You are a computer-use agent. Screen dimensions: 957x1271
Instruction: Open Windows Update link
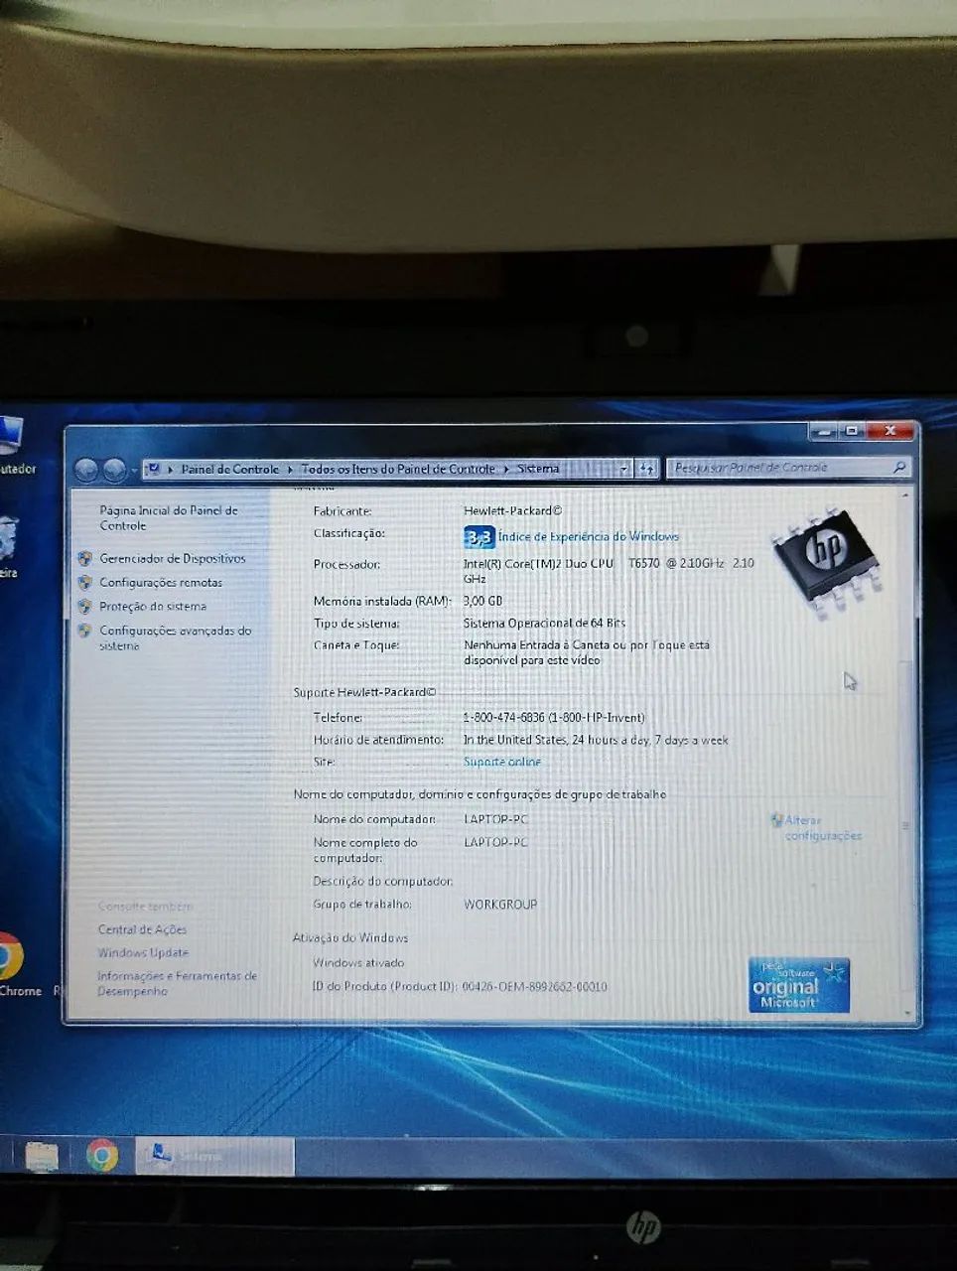[x=143, y=952]
